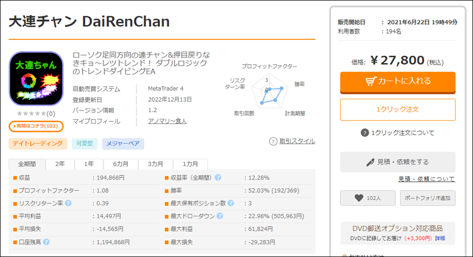Viewport: 473px width, 257px height.
Task: Open the アノマリー食人 profile link
Action: (167, 121)
